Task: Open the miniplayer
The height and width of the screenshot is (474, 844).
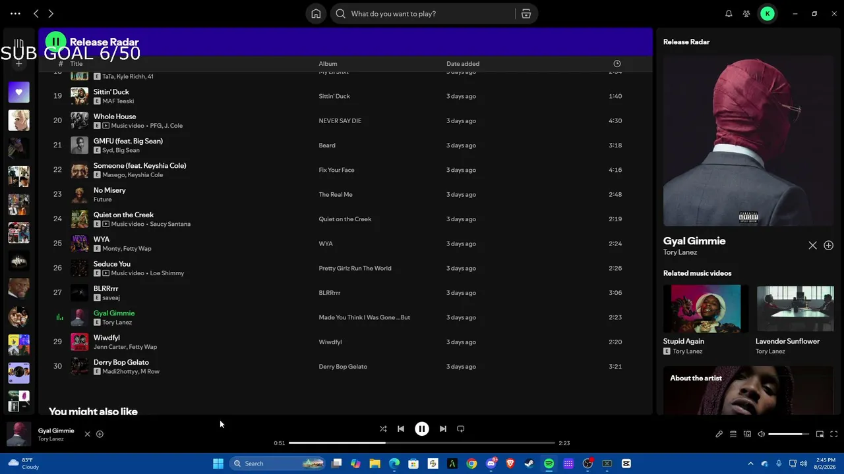Action: tap(820, 434)
